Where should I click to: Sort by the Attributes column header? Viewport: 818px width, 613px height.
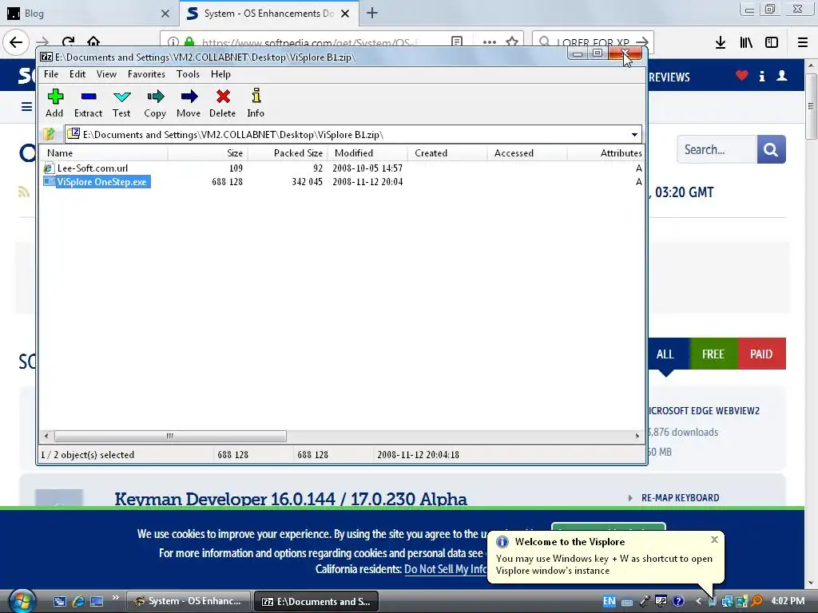[606, 152]
